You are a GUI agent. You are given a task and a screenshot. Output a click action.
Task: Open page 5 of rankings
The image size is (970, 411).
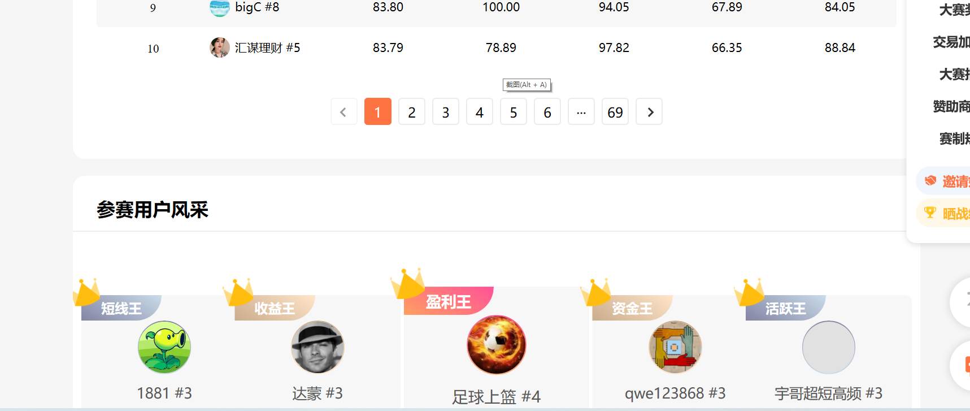[514, 112]
